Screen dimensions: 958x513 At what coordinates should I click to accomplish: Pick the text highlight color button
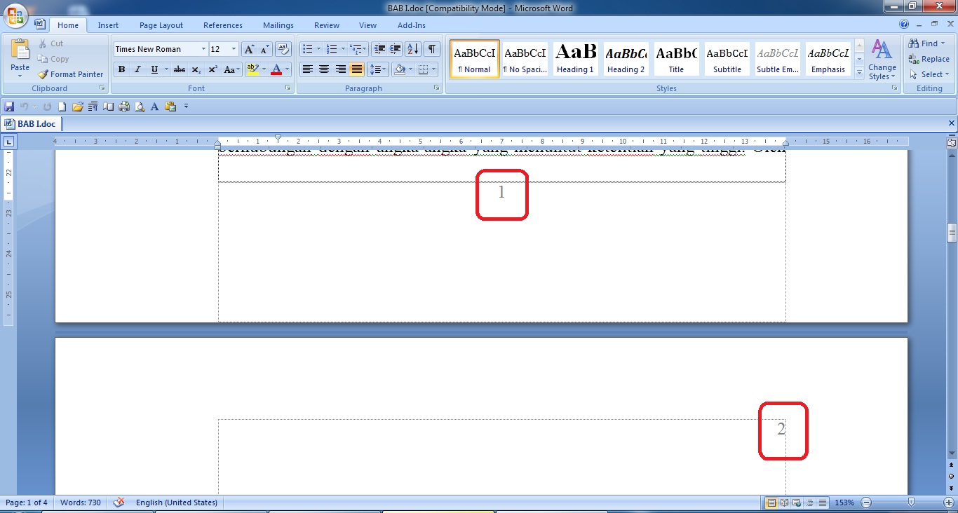(253, 69)
